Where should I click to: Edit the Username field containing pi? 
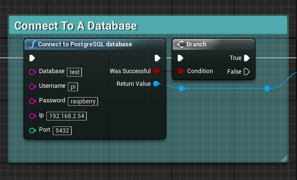(73, 87)
